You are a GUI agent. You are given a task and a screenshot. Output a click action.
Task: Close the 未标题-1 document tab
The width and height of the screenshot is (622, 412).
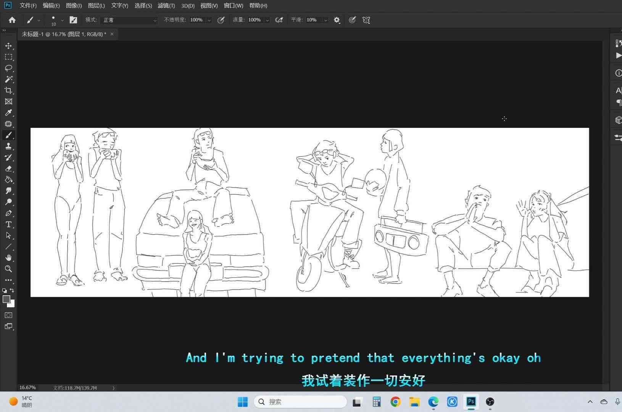click(x=112, y=34)
